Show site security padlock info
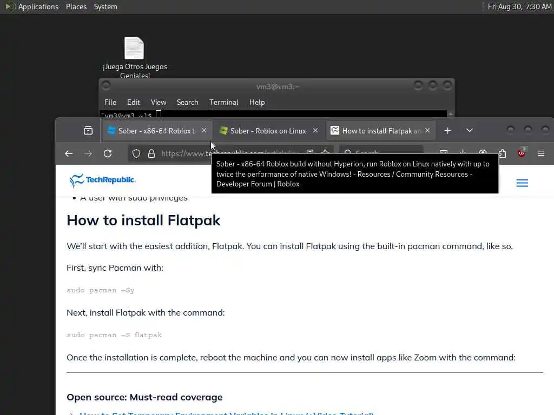 point(151,153)
